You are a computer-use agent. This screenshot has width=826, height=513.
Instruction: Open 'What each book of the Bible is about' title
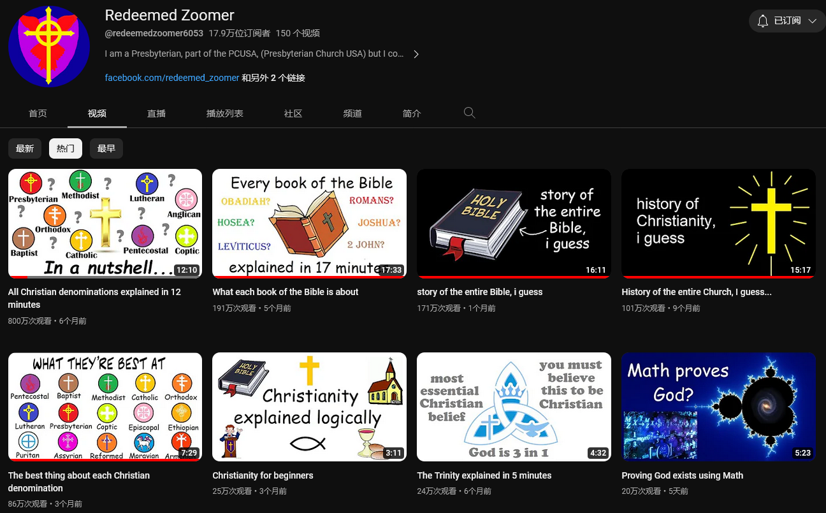coord(286,292)
